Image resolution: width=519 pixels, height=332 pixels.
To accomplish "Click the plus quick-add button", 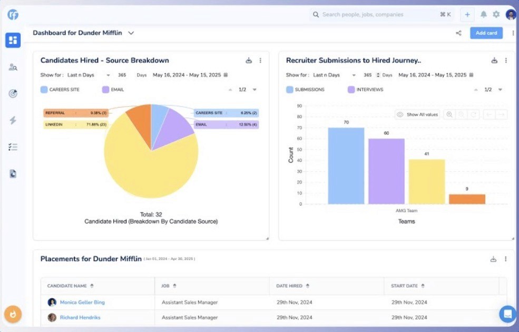I will pyautogui.click(x=467, y=15).
